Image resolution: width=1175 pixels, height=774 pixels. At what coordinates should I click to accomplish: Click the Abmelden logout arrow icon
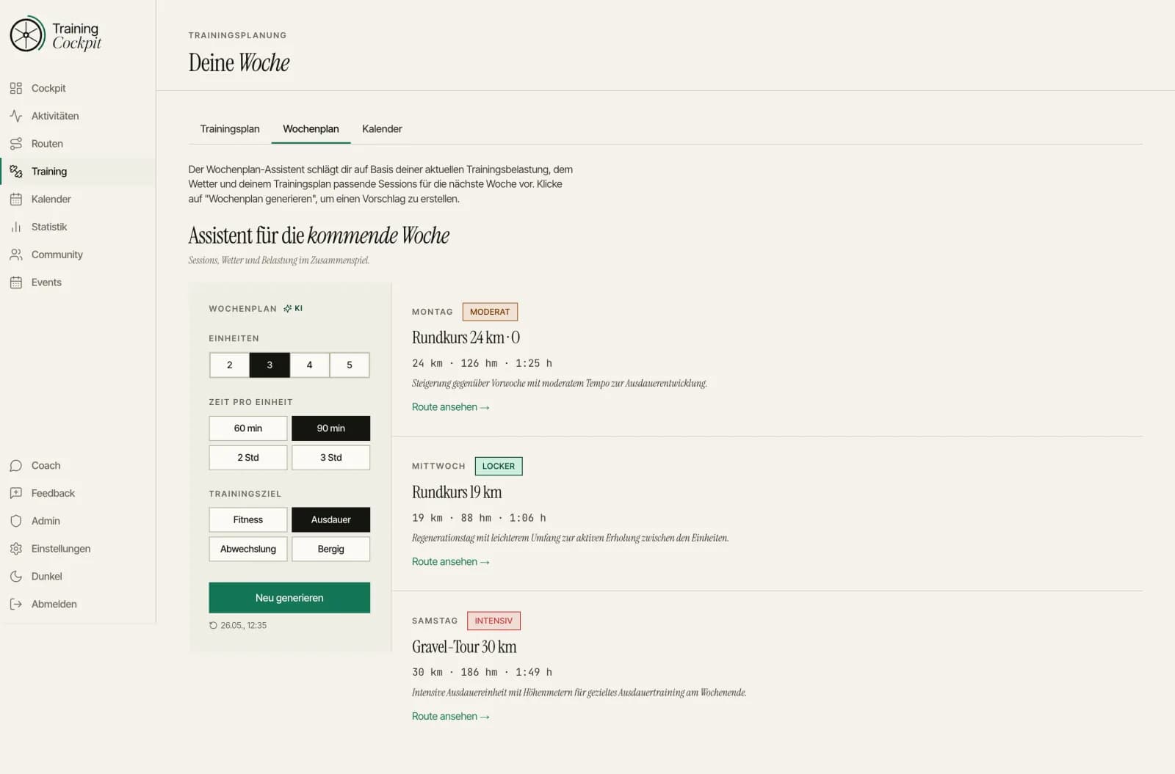[x=16, y=605]
